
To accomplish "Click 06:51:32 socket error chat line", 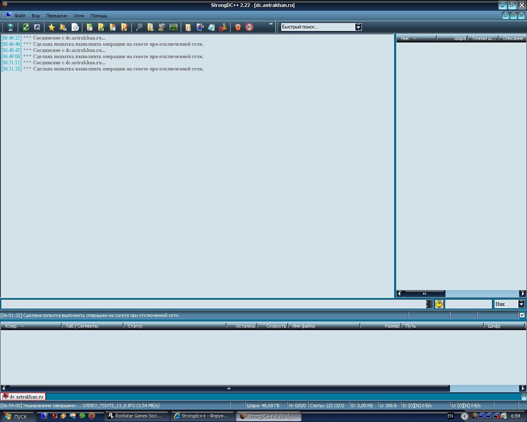I will [103, 69].
